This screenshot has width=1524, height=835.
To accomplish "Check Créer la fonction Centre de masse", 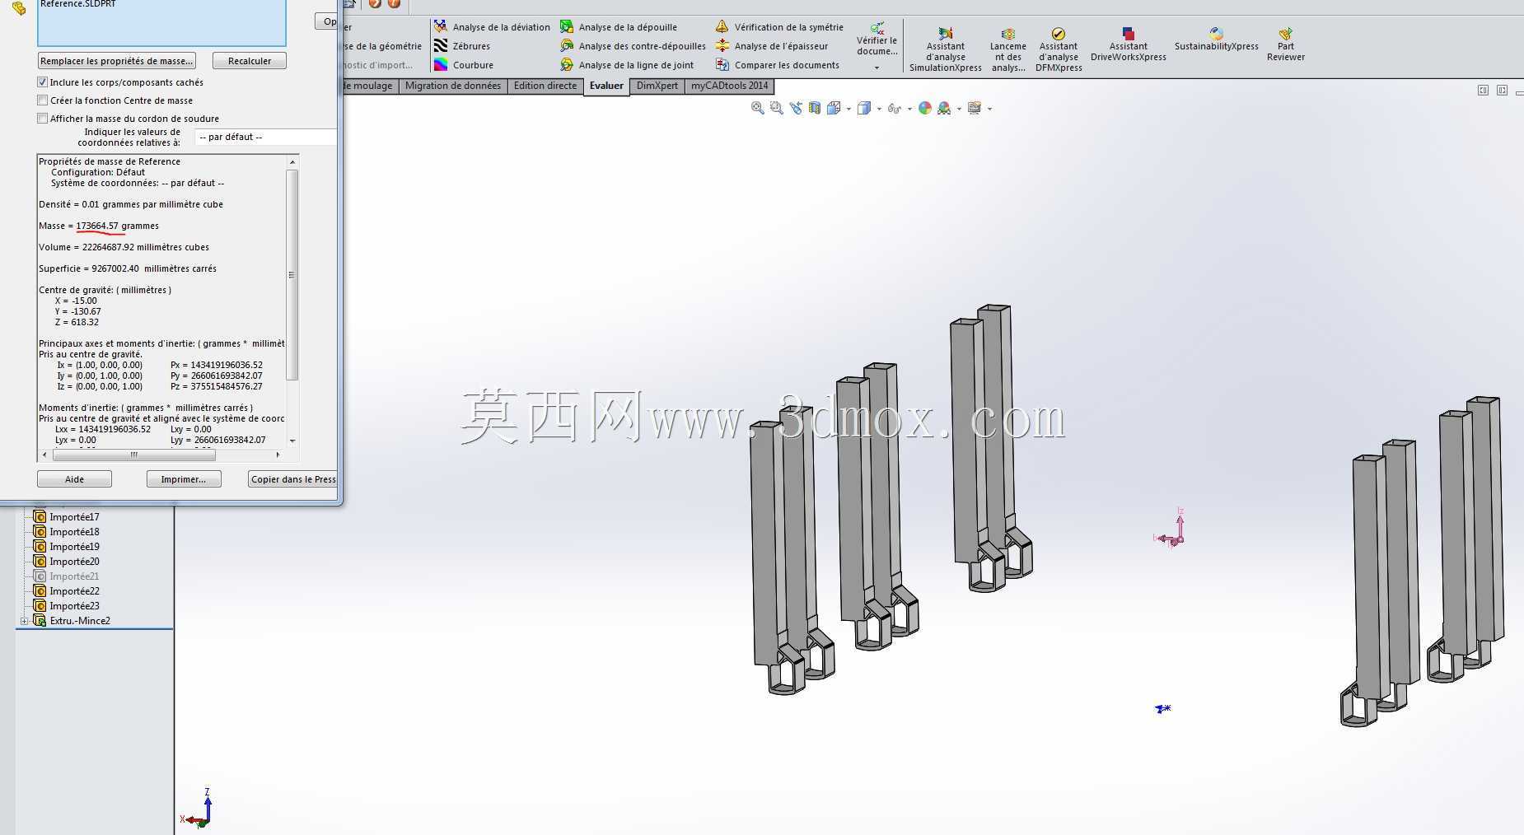I will [43, 100].
